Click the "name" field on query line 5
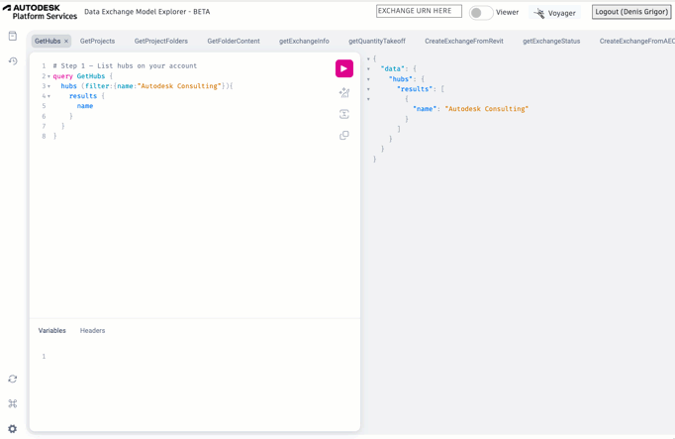The height and width of the screenshot is (439, 675). click(x=85, y=106)
